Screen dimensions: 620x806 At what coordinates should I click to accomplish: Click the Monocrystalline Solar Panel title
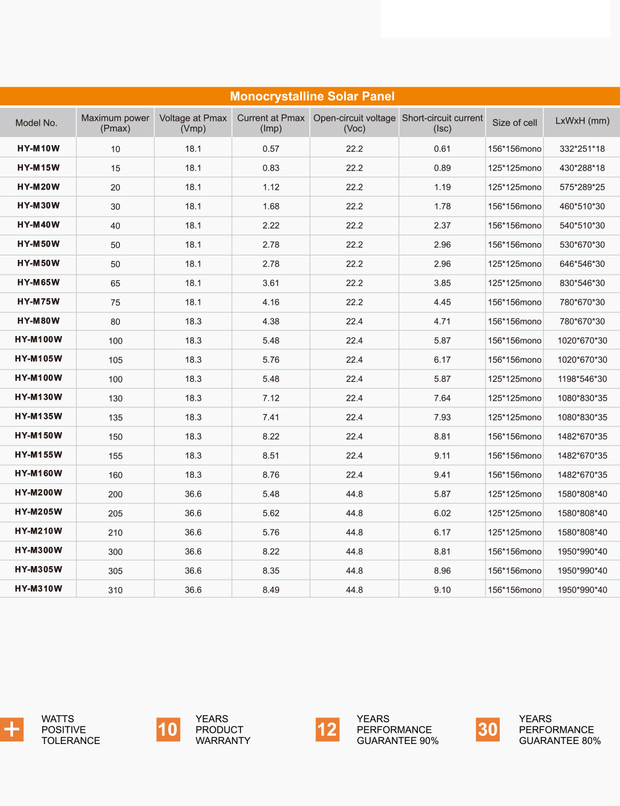pyautogui.click(x=312, y=96)
